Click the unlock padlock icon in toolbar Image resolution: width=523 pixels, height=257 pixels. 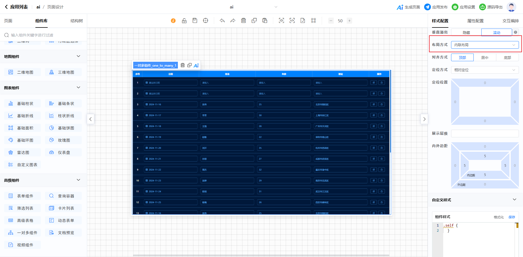[x=184, y=21]
